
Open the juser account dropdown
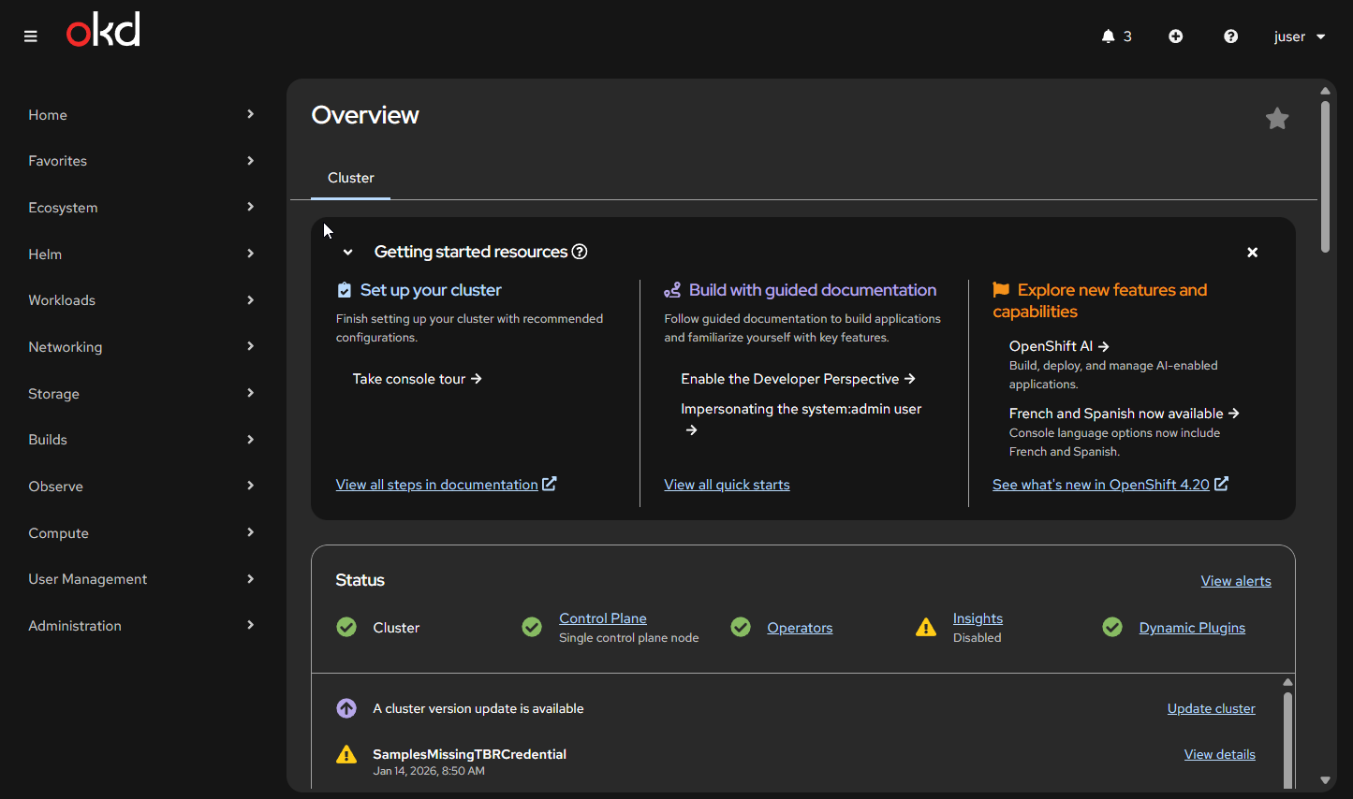tap(1300, 36)
